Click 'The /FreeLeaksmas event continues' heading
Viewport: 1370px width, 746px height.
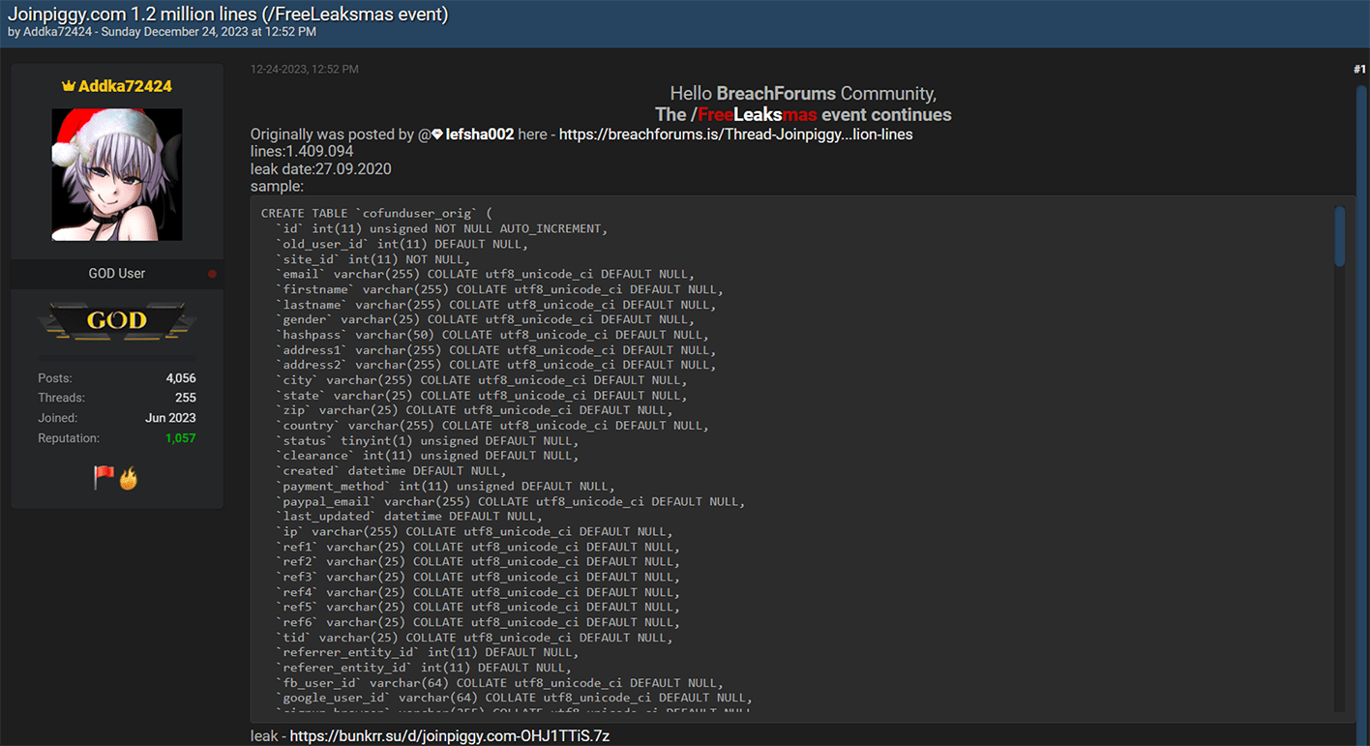pos(803,115)
